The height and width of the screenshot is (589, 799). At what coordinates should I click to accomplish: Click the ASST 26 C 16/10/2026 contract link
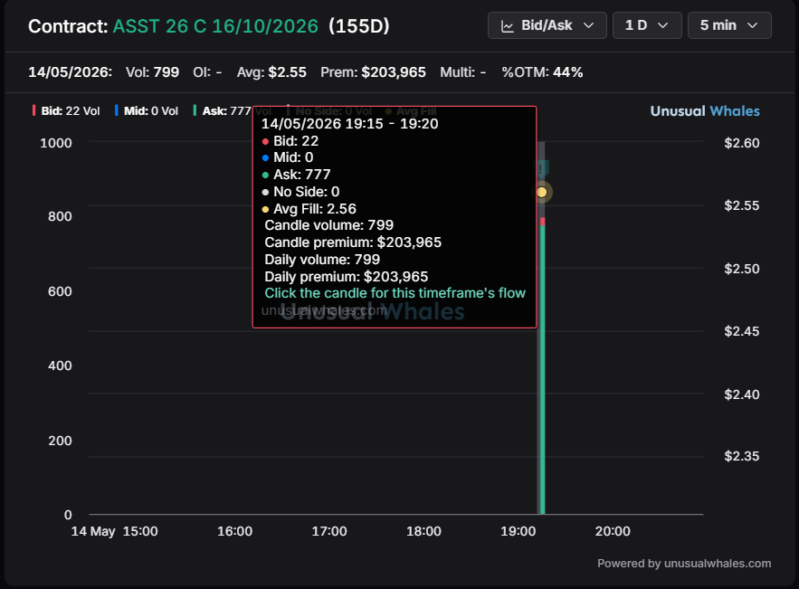coord(215,26)
